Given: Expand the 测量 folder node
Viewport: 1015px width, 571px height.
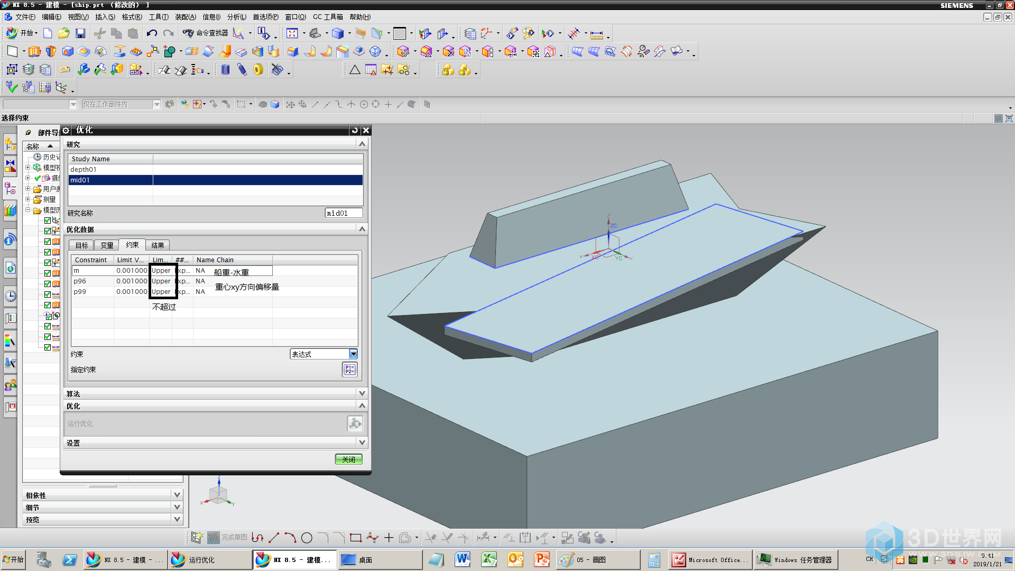Looking at the screenshot, I should pos(28,199).
